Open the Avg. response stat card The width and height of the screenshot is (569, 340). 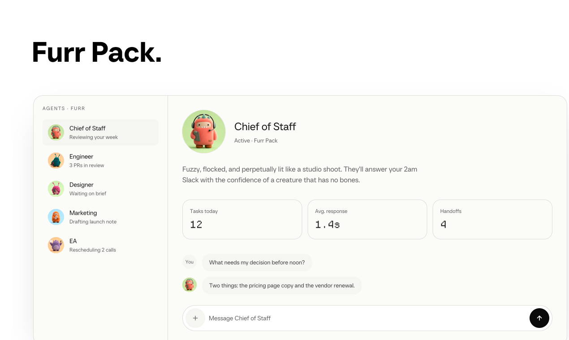[367, 219]
